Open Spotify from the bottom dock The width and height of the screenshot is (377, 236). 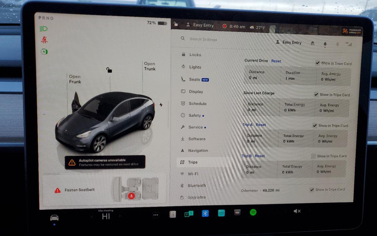pos(253,212)
